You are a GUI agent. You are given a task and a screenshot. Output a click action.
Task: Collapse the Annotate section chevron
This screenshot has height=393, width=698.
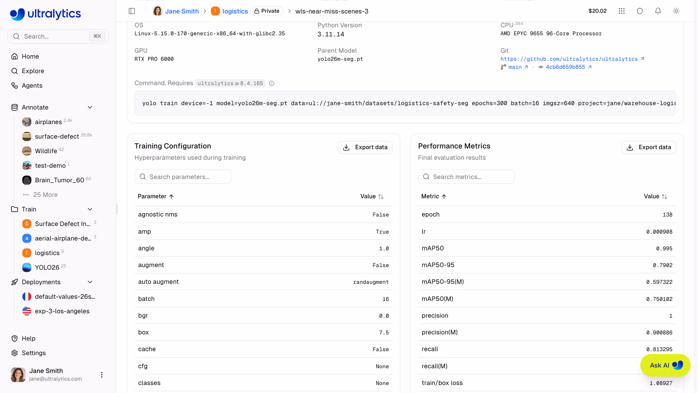pos(90,107)
